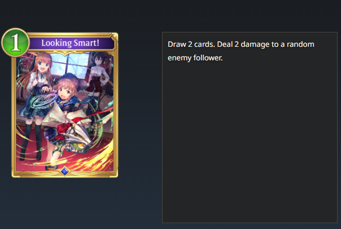Click the gold frame bottom edge of the card

click(x=64, y=174)
